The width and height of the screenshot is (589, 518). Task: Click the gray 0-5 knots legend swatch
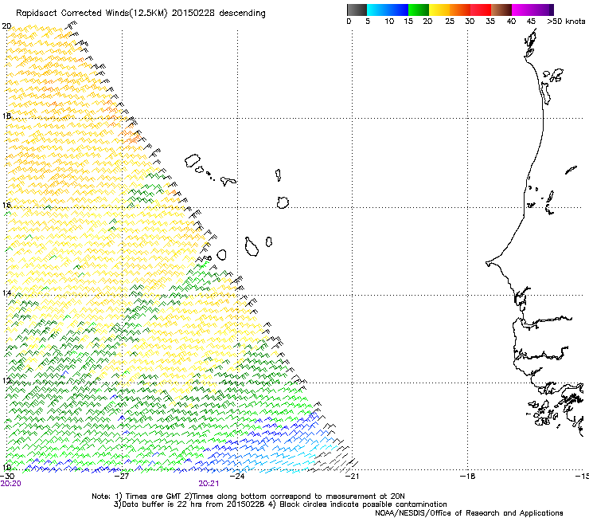[x=357, y=10]
